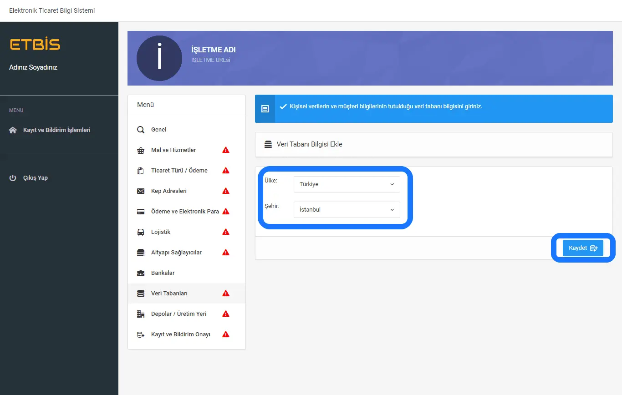The width and height of the screenshot is (622, 395).
Task: Open Kayıt ve Bildirim Onayı menu entry
Action: 180,334
